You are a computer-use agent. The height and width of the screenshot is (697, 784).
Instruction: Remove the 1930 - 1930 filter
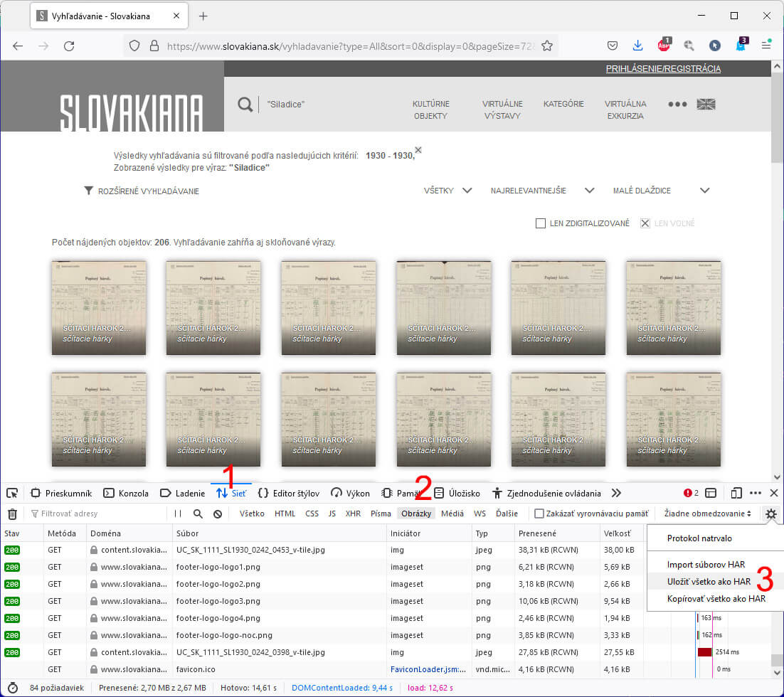[418, 150]
